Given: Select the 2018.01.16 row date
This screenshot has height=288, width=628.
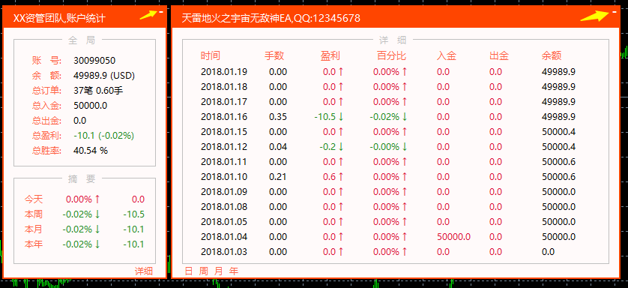Looking at the screenshot, I should point(224,116).
